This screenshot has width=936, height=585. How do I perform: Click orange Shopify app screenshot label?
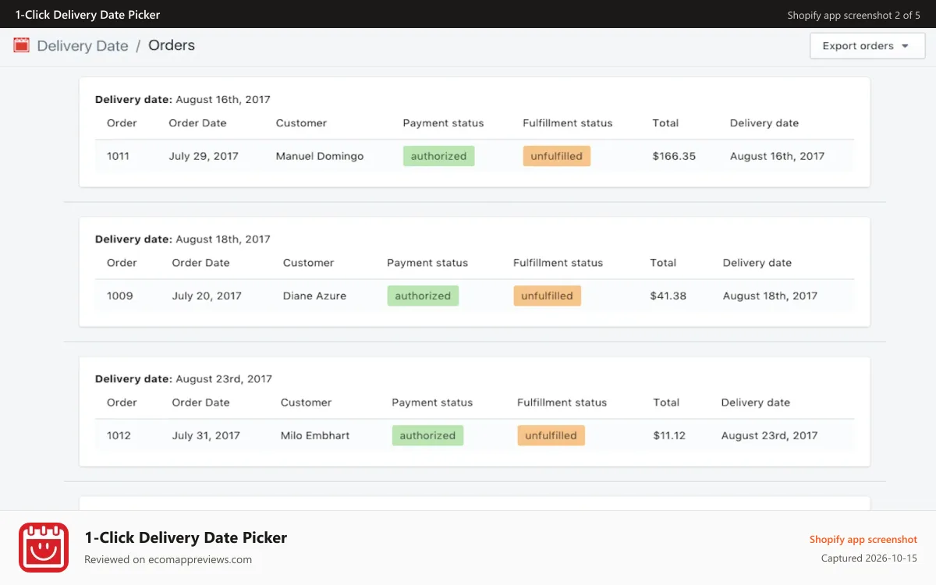(863, 539)
